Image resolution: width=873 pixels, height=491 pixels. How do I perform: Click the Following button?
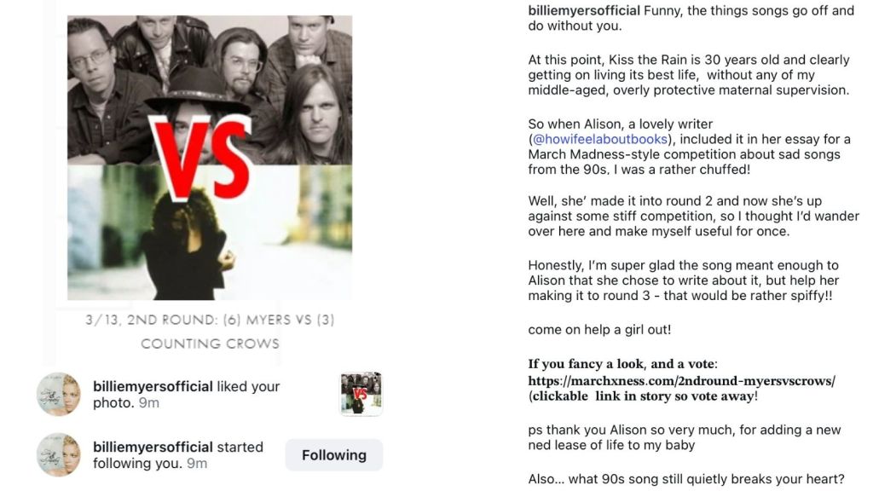point(334,455)
